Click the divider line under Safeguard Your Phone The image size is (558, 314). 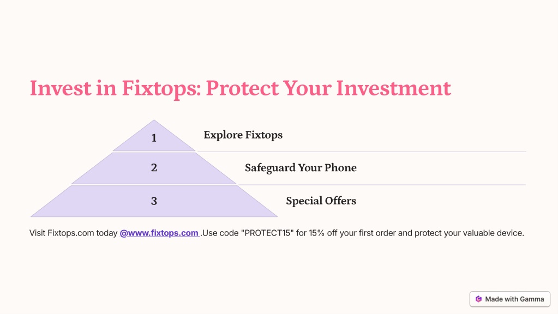[382, 185]
